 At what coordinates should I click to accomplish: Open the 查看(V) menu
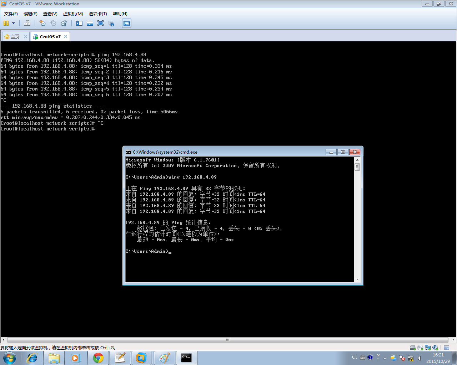[x=50, y=14]
